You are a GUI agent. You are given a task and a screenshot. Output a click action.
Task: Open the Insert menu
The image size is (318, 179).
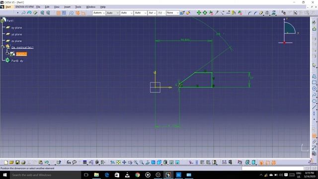[67, 7]
